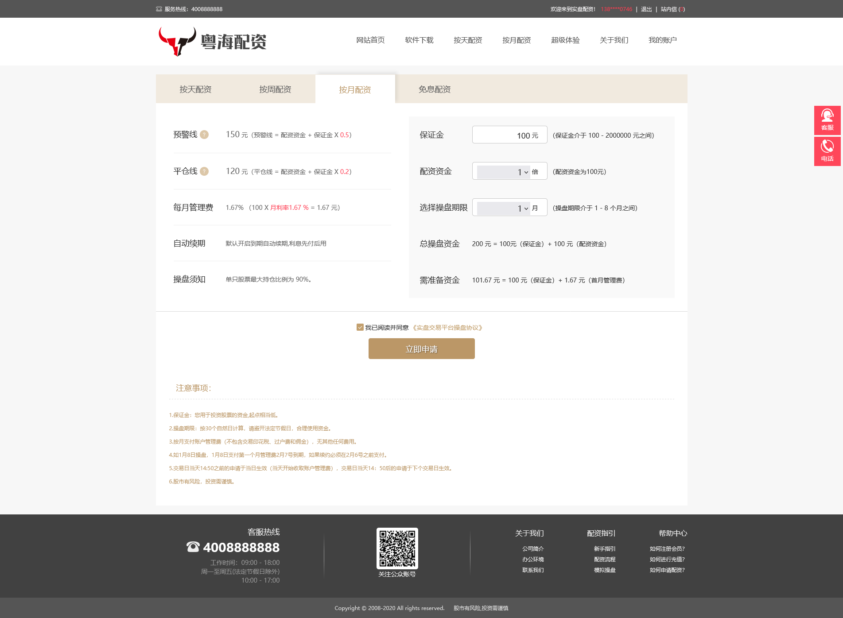Open 关于我们 in the top navigation

click(x=614, y=40)
